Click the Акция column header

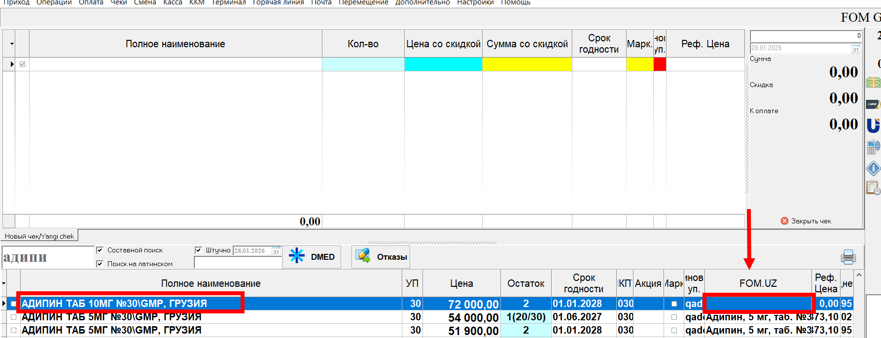click(x=648, y=283)
